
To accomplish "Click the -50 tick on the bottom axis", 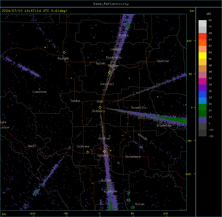I will click(66, 213).
